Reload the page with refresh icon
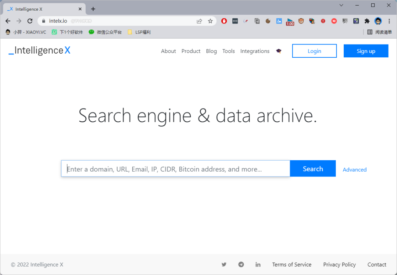The image size is (397, 275). (30, 21)
